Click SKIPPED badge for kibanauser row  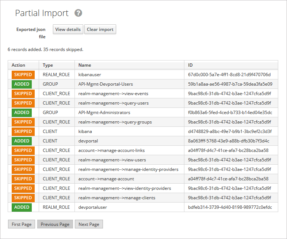tap(23, 75)
